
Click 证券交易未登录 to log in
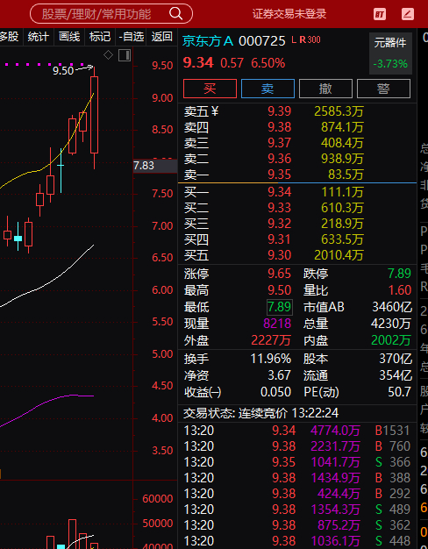tap(289, 14)
